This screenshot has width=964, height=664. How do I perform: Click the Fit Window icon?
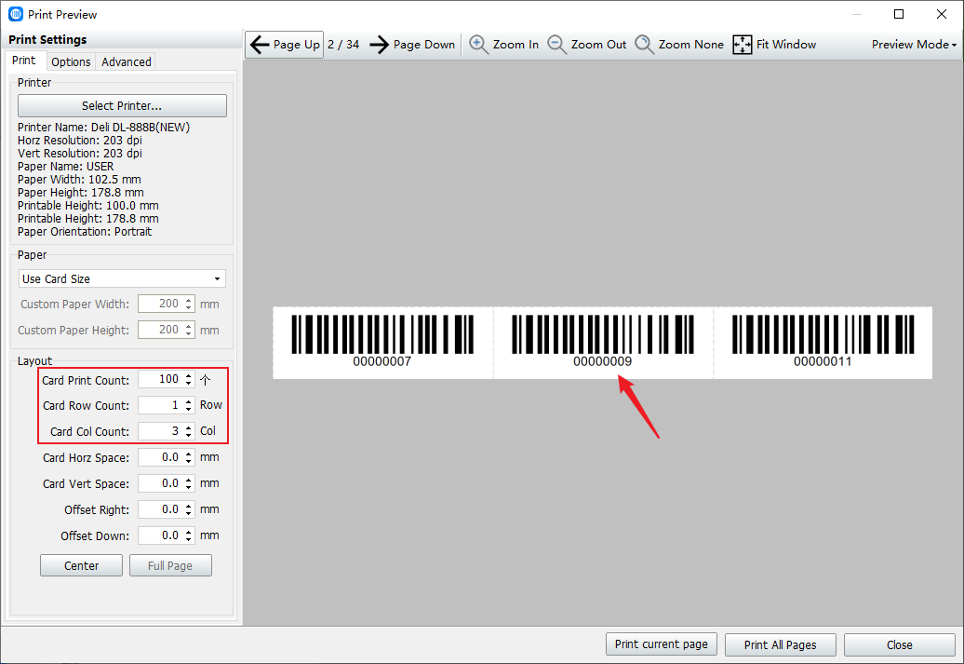[742, 45]
